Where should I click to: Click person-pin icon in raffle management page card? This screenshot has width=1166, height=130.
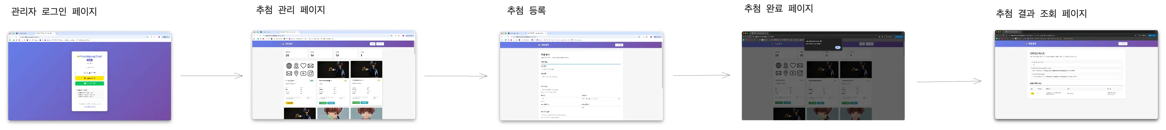pyautogui.click(x=296, y=66)
